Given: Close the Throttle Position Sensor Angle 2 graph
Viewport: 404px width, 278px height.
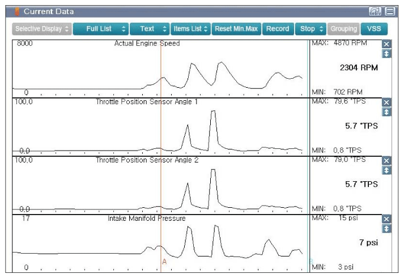Looking at the screenshot, I should pos(386,161).
